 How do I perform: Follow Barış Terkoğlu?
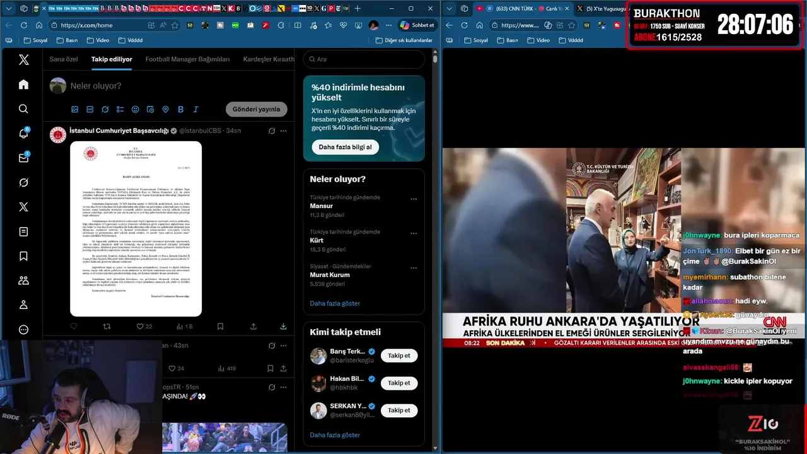399,356
